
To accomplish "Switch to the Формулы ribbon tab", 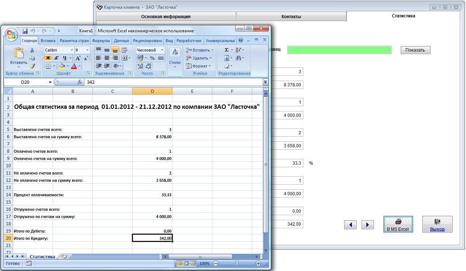I will [x=101, y=41].
